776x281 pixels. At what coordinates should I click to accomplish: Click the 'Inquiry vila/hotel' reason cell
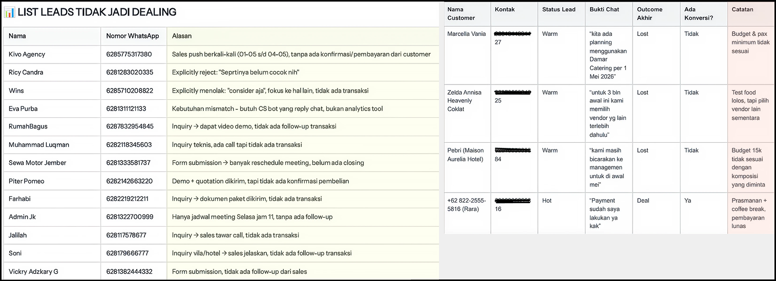point(303,253)
